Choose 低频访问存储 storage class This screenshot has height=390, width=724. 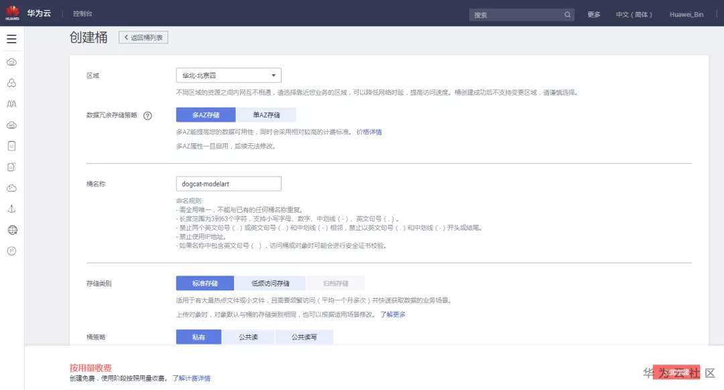270,283
